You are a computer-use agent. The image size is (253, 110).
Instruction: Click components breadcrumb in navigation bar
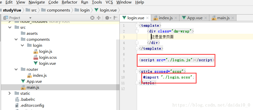point(56,10)
